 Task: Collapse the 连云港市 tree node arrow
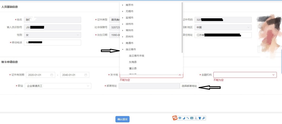coord(122,49)
